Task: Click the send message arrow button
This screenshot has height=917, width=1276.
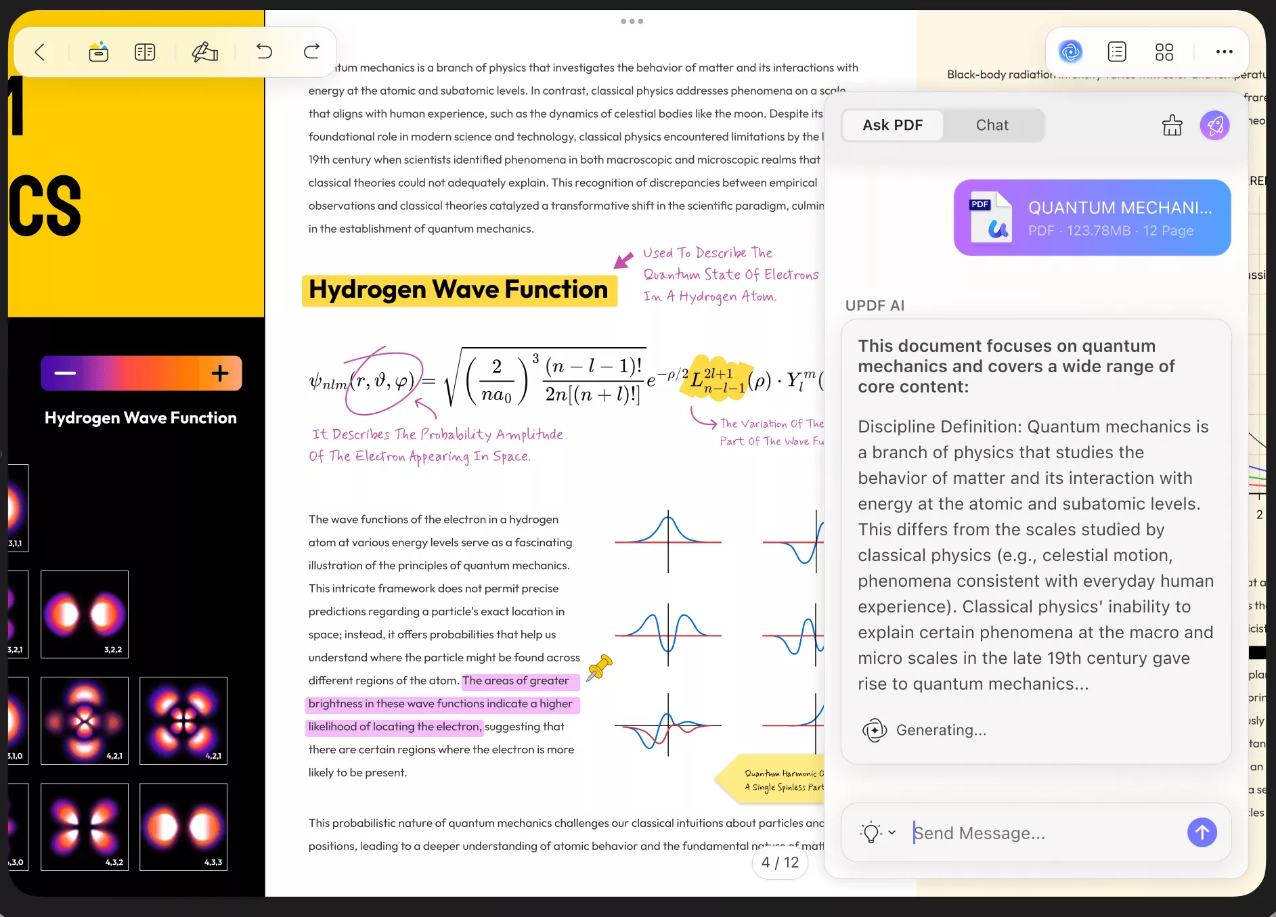Action: click(1202, 832)
